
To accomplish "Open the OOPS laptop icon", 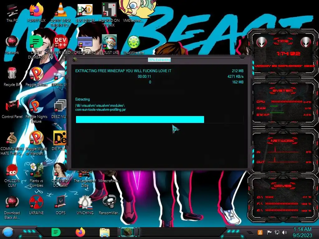I will coord(61,205).
